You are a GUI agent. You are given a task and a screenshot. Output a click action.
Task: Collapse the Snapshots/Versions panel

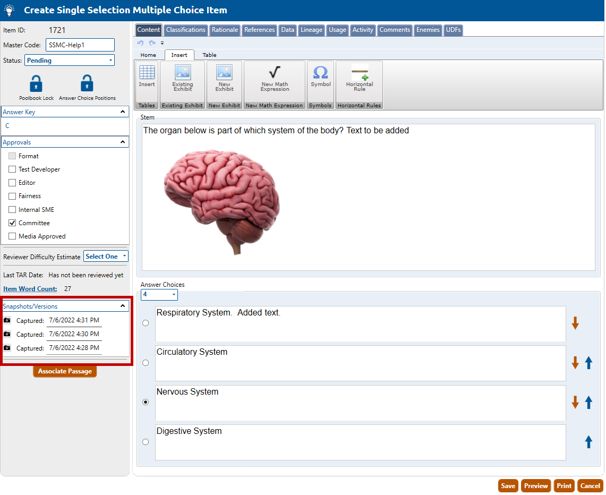[123, 306]
